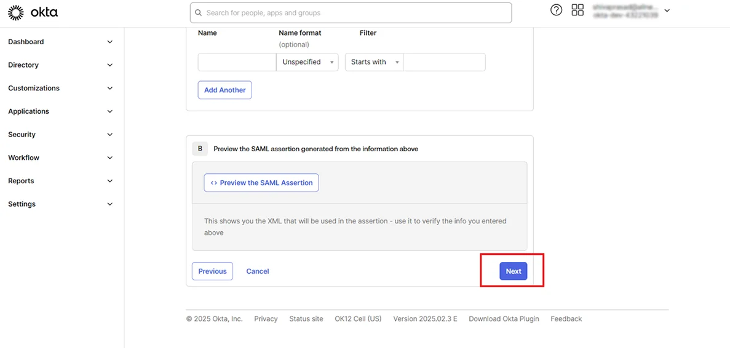Click the Okta logo
The height and width of the screenshot is (348, 730).
[x=33, y=12]
